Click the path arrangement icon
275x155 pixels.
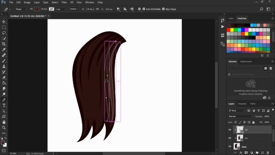(132, 9)
